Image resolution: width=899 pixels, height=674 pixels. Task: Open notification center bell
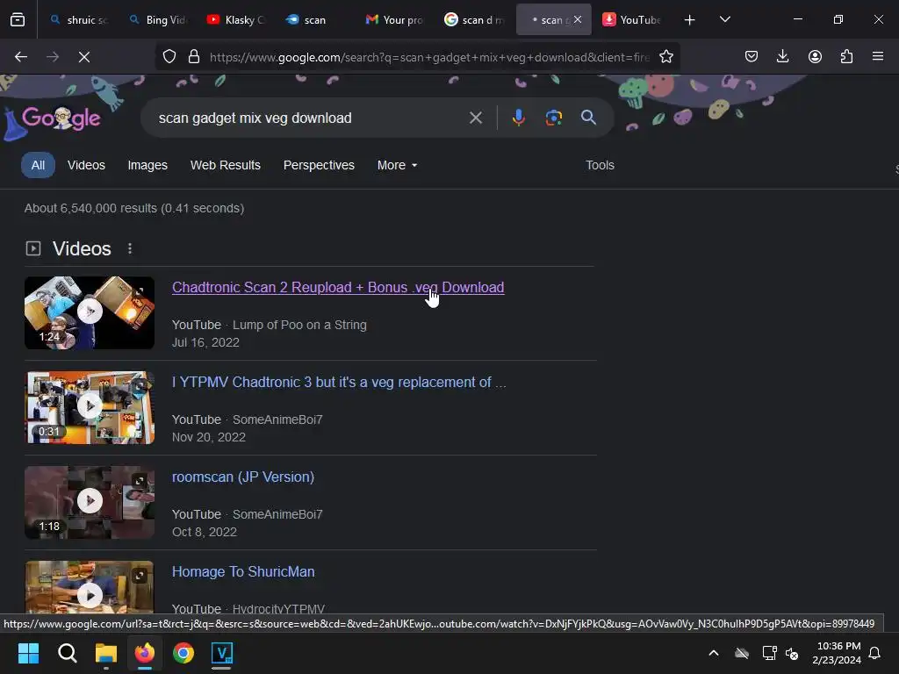(x=875, y=653)
